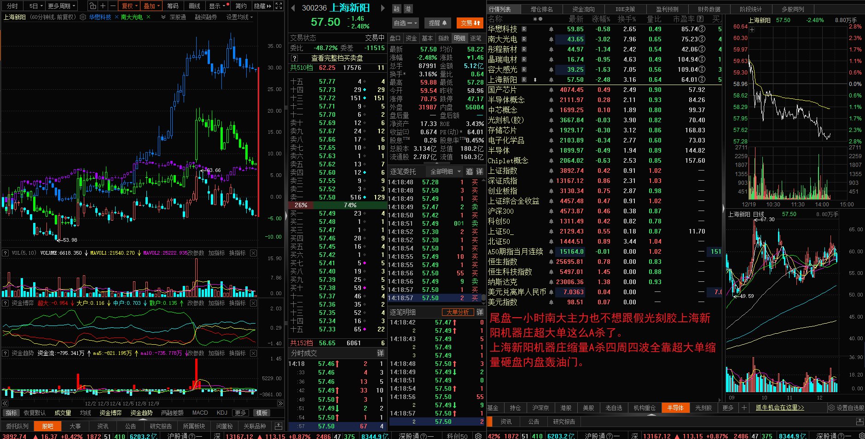
Task: Open 增仓排名 tab
Action: click(542, 9)
